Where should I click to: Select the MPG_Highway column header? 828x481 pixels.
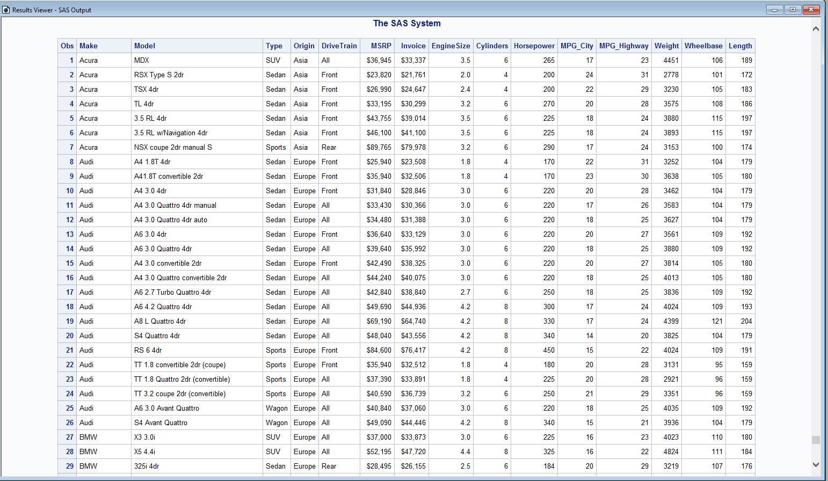623,46
